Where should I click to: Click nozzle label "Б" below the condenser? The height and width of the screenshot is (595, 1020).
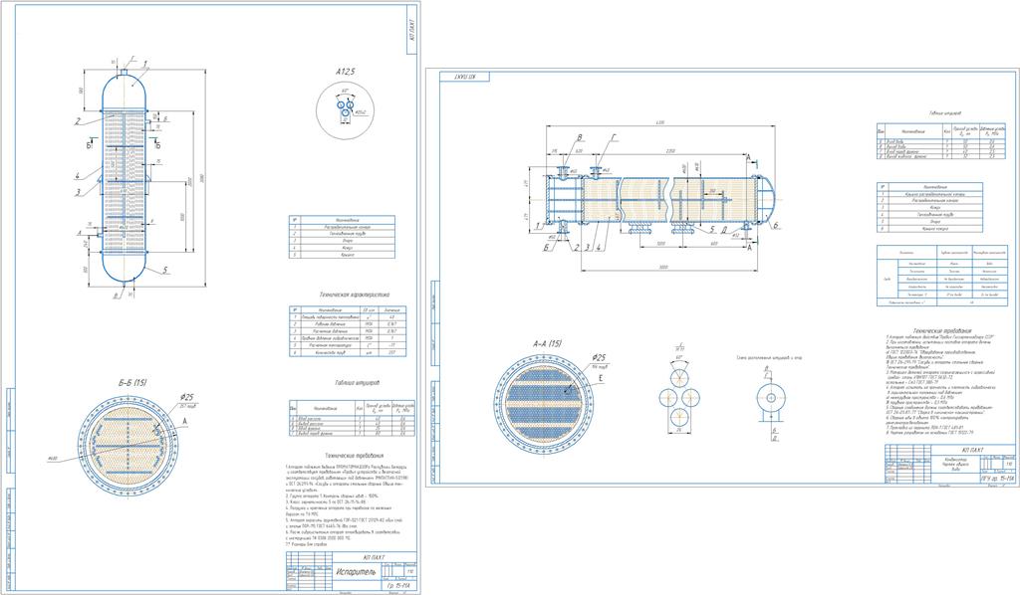(x=547, y=248)
